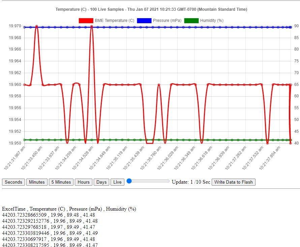Show the Hours view
The width and height of the screenshot is (300, 247).
(84, 182)
